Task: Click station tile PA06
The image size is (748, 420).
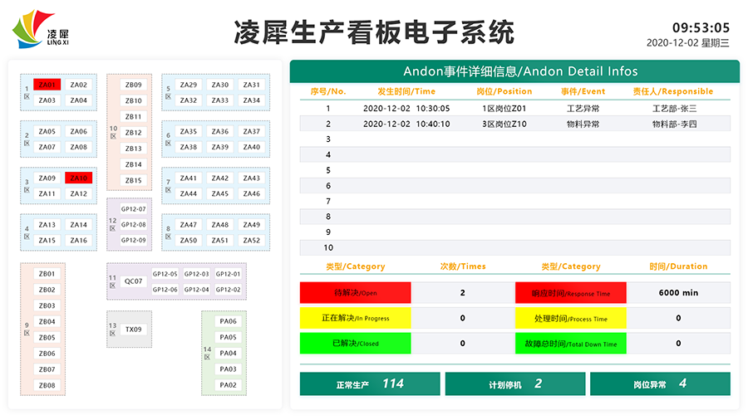Action: pyautogui.click(x=228, y=321)
